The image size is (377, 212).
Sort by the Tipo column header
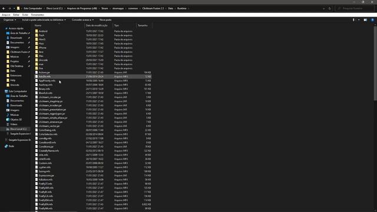(x=117, y=25)
